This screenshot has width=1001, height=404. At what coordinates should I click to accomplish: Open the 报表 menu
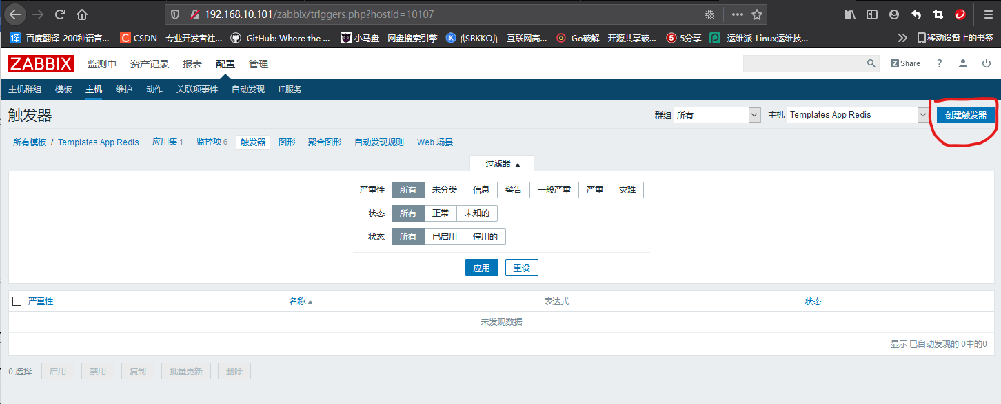pos(192,64)
